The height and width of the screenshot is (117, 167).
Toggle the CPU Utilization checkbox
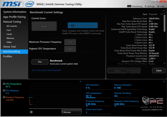[4, 91]
